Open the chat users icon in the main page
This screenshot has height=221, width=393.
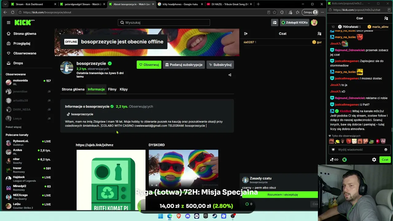pos(319,33)
